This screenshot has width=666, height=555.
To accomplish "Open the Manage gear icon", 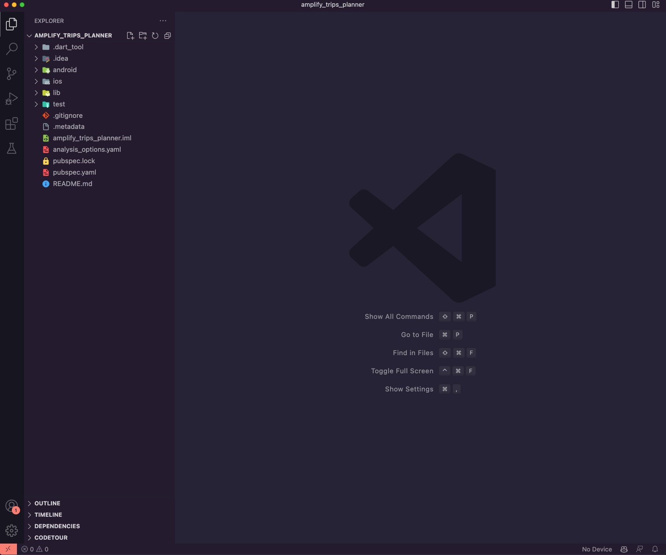I will pos(11,531).
